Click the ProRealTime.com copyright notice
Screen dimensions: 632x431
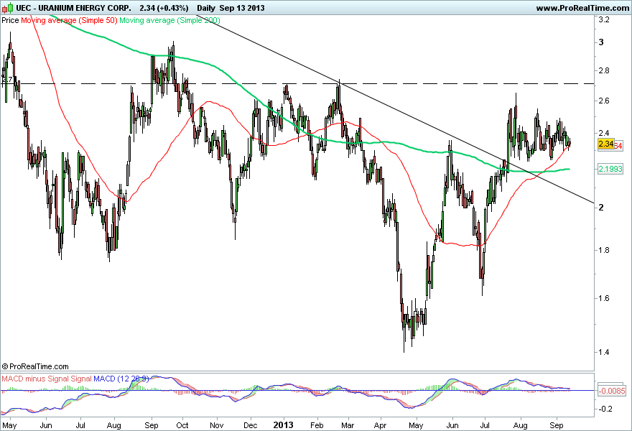(35, 366)
